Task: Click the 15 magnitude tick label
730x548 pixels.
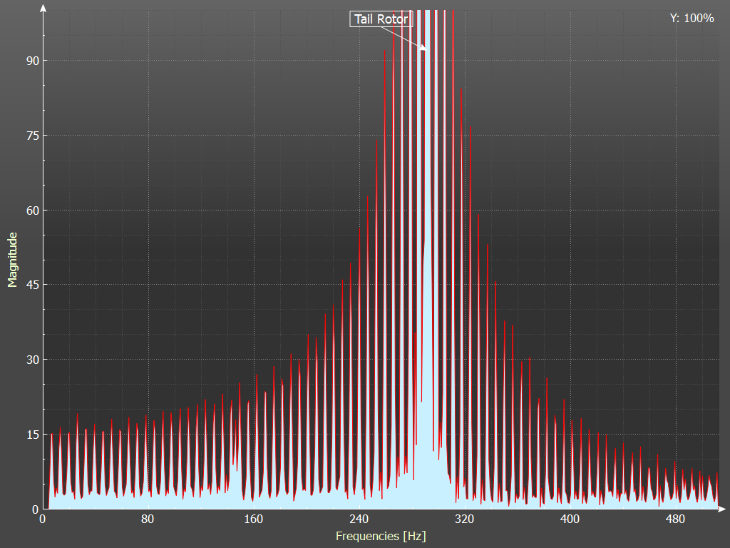Action: [31, 435]
